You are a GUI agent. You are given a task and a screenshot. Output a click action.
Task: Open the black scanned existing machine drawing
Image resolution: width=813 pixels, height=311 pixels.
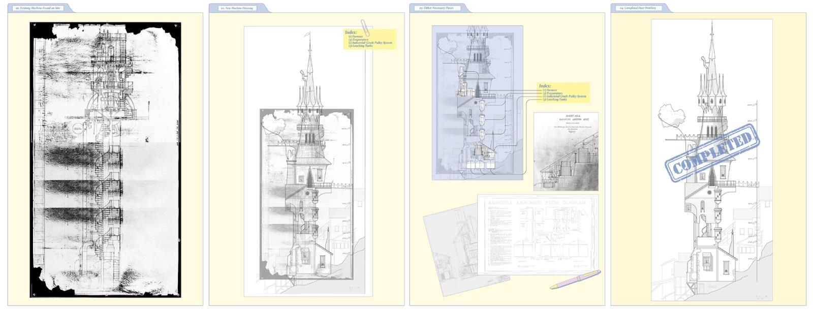tap(105, 159)
